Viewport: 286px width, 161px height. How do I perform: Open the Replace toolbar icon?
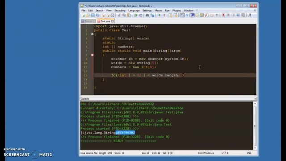coord(152,15)
